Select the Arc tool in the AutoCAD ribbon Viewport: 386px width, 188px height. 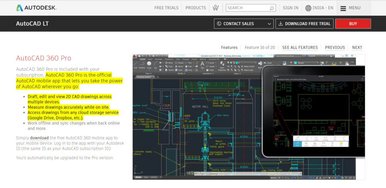click(156, 64)
